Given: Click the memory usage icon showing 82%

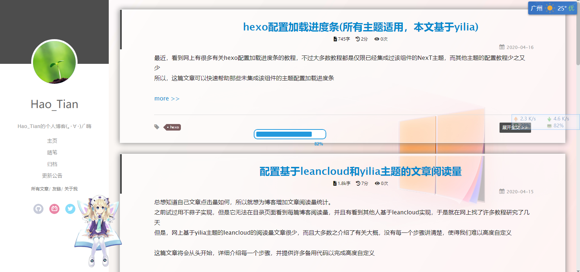Looking at the screenshot, I should 549,126.
